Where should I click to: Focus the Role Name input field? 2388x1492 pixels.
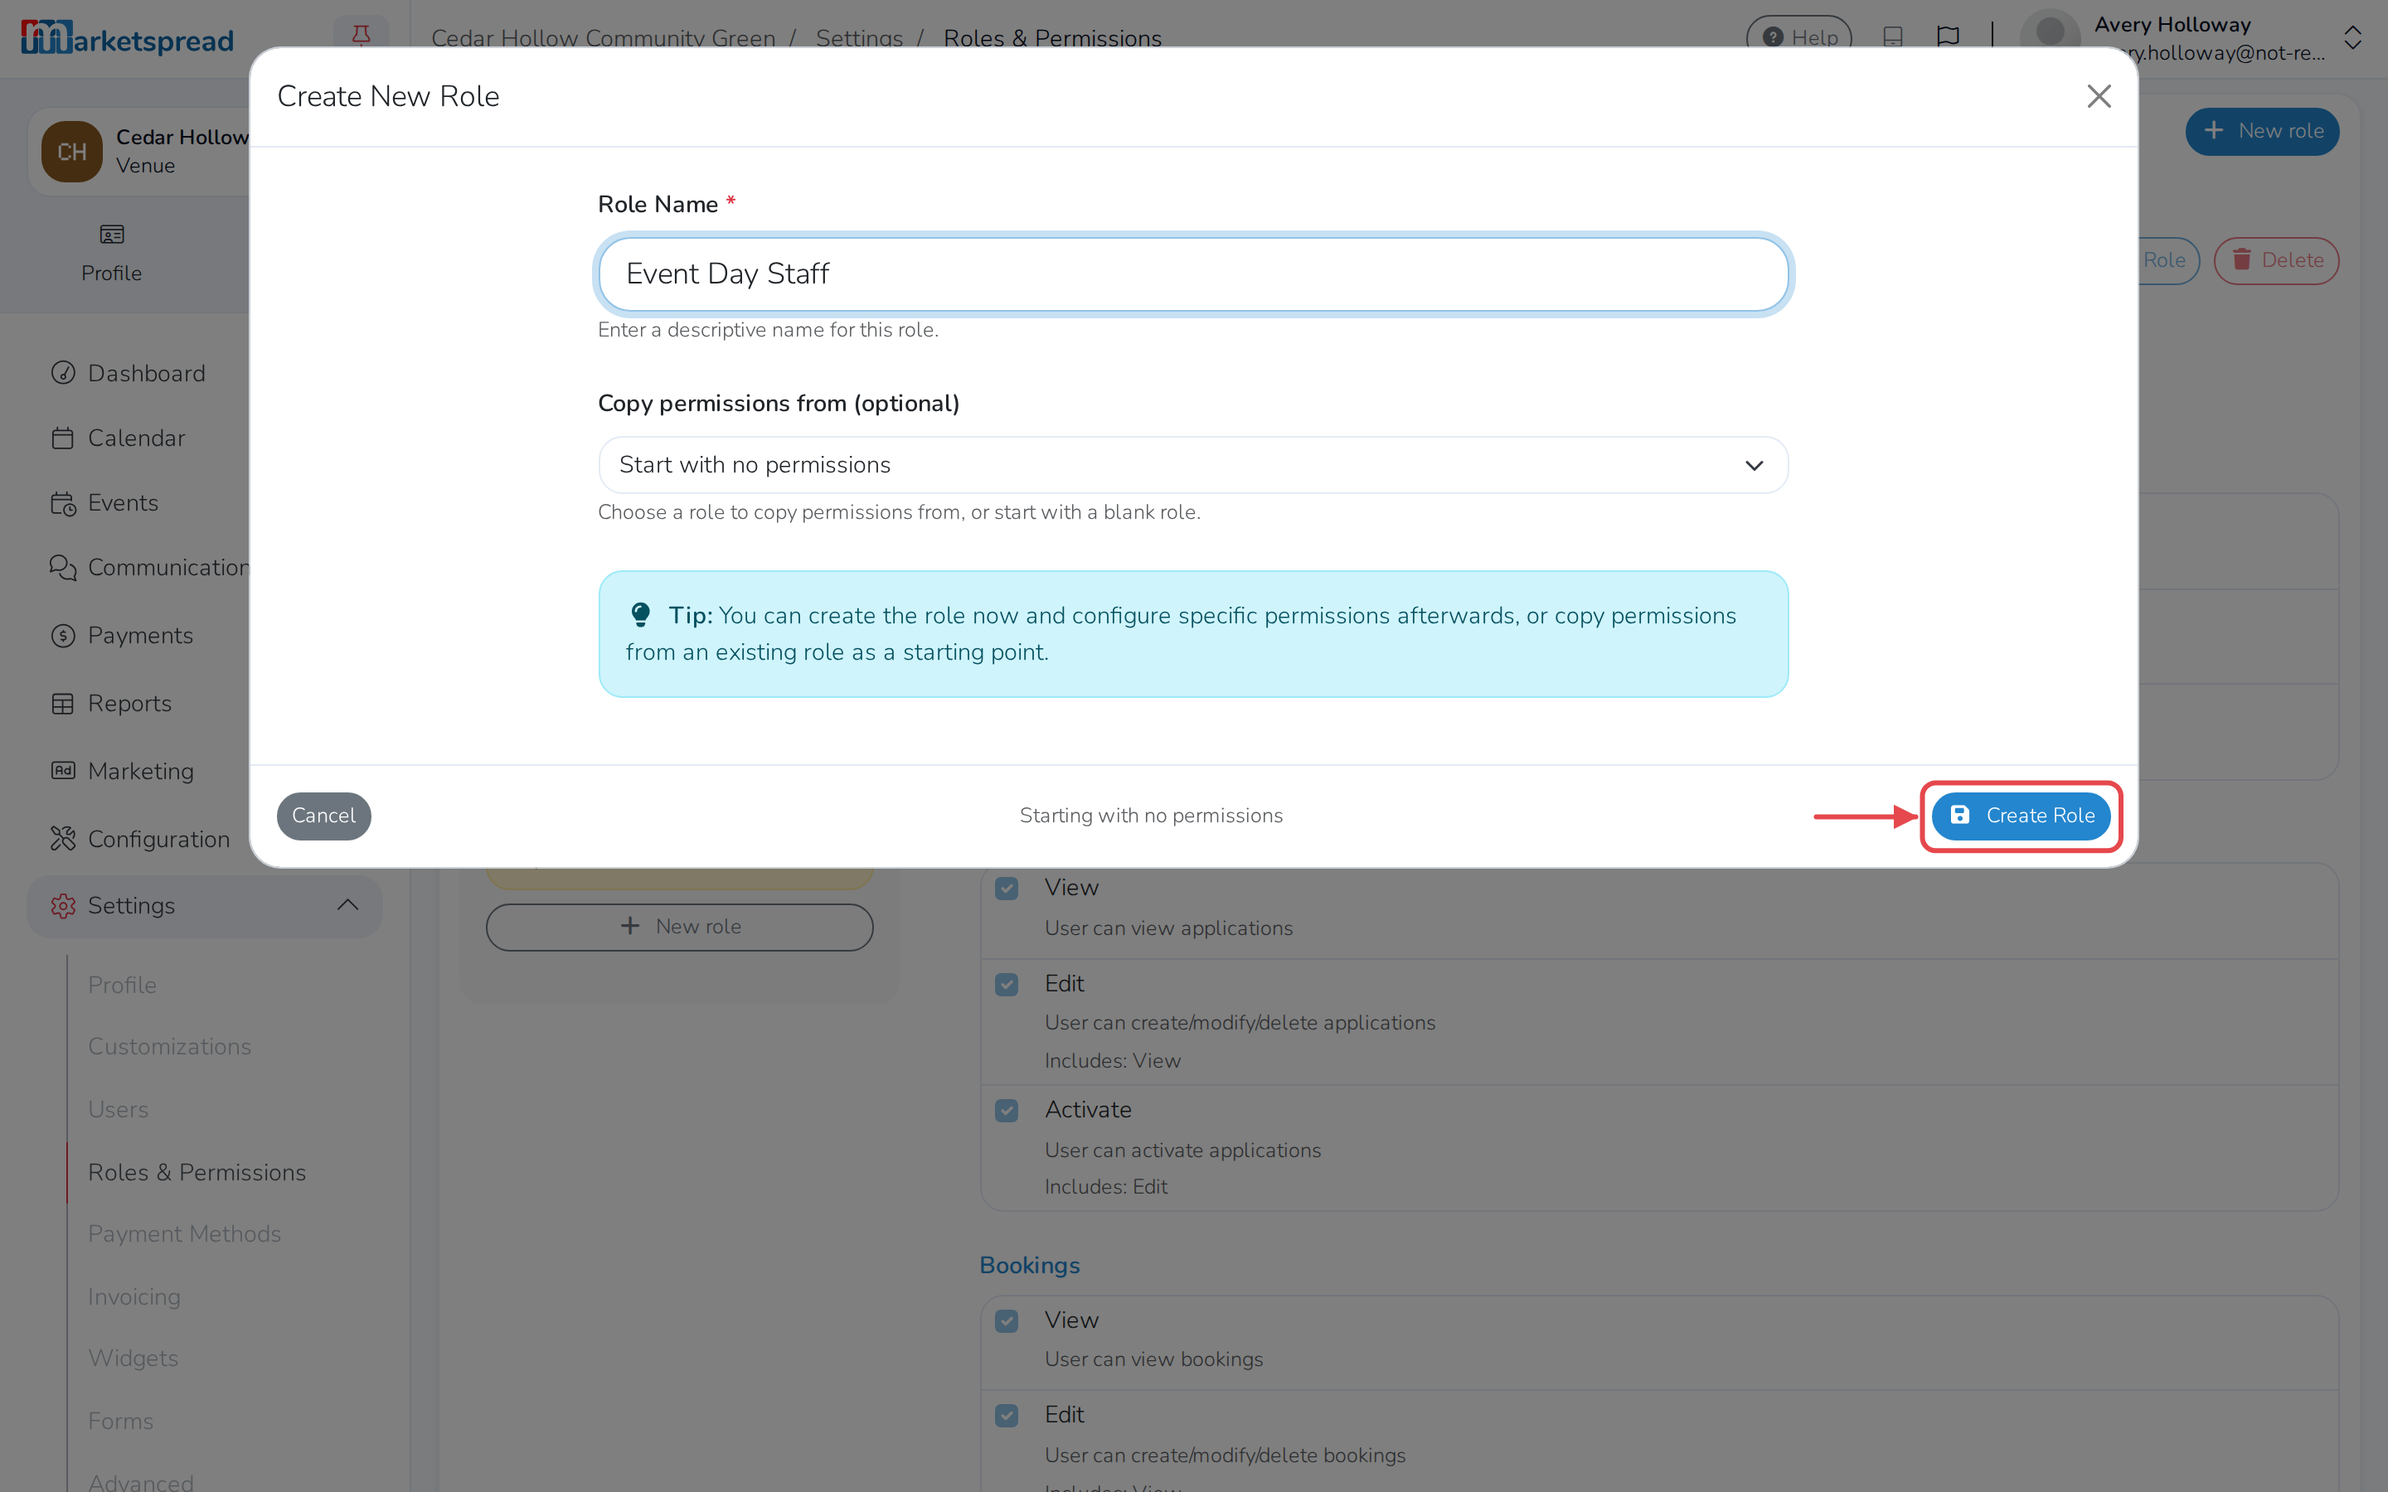tap(1193, 274)
